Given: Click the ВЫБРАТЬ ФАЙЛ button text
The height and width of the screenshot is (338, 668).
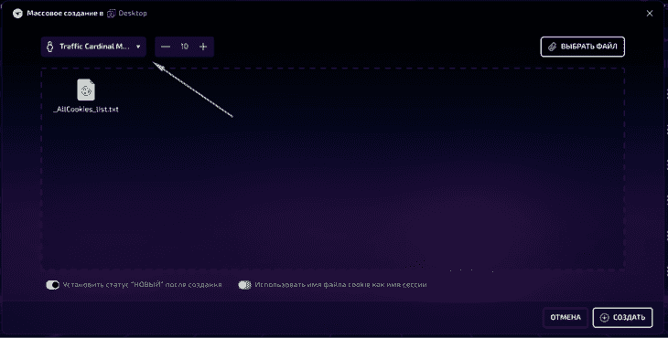Looking at the screenshot, I should 588,47.
